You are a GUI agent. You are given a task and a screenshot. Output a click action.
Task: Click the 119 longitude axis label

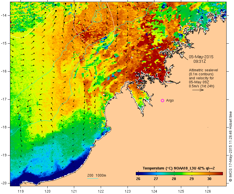point(21,191)
